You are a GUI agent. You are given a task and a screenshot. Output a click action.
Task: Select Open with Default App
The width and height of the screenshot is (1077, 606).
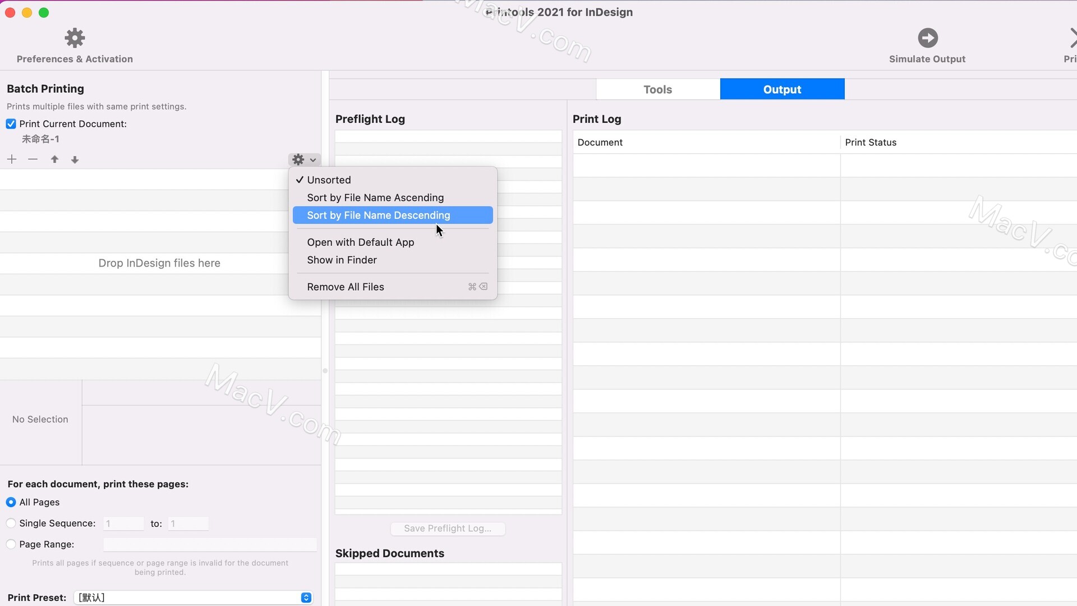point(393,242)
